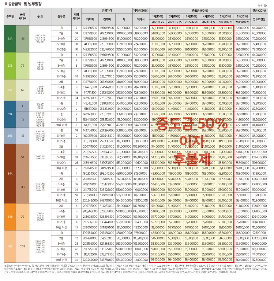
Task: Click supply count 70 for 84B
Action: tap(22, 217)
